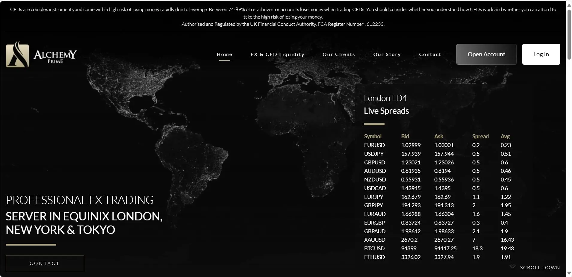Screen dimensions: 572x277
Task: Select the GBPAUD symbol
Action: tap(375, 231)
